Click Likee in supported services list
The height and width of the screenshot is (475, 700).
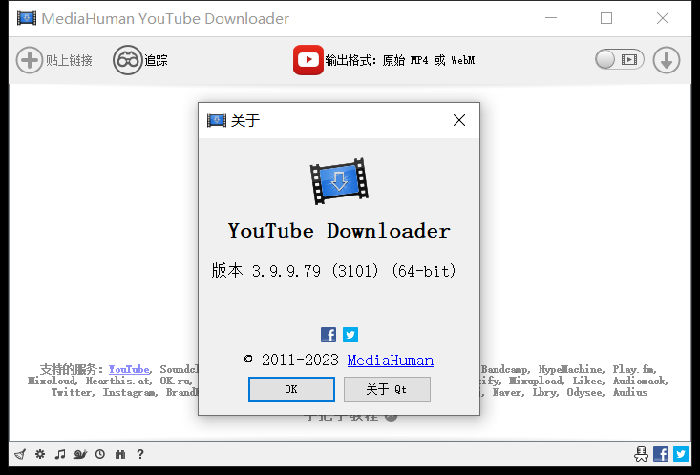click(587, 381)
